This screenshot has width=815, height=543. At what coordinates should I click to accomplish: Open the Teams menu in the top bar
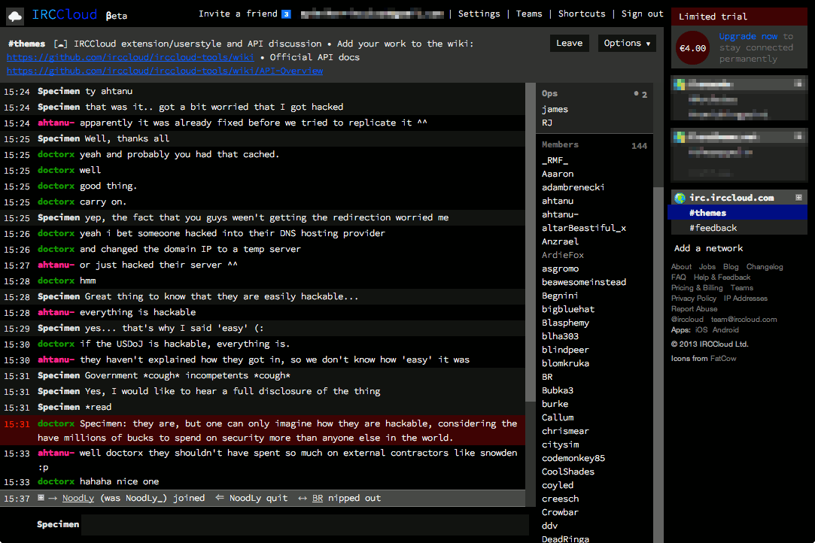tap(528, 14)
